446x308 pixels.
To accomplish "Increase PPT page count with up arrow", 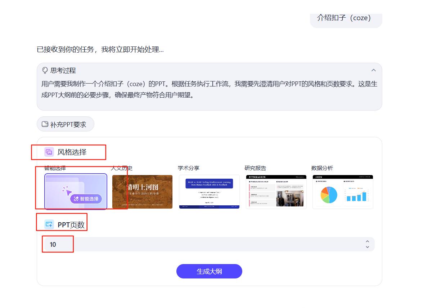I will click(x=367, y=242).
